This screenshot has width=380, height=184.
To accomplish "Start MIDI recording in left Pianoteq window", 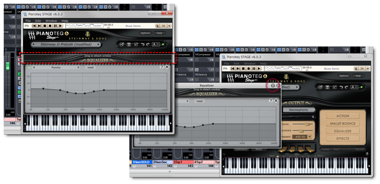I will [x=50, y=26].
